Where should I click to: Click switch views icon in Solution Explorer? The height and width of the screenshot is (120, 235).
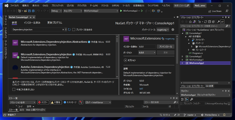[194, 22]
